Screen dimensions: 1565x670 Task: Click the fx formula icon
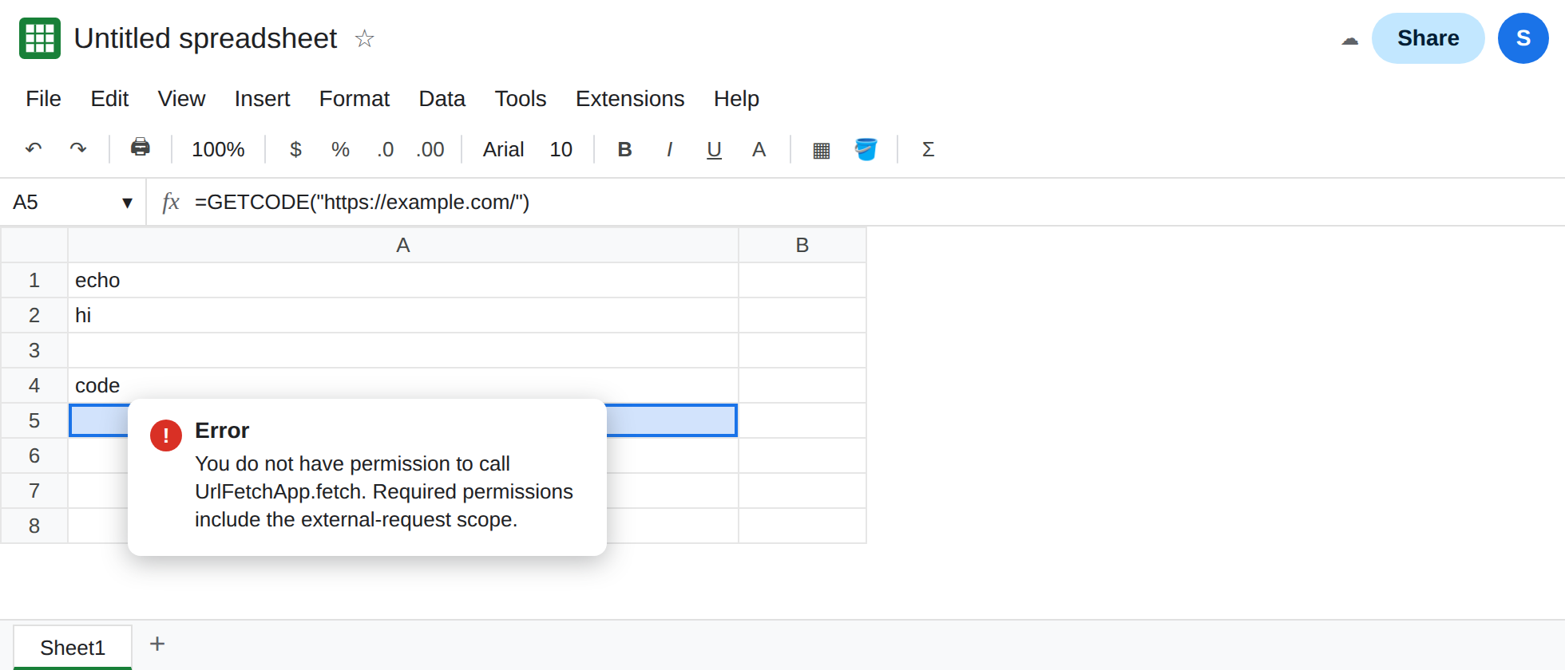pyautogui.click(x=171, y=202)
